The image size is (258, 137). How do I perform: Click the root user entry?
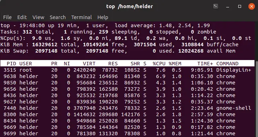click(26, 70)
